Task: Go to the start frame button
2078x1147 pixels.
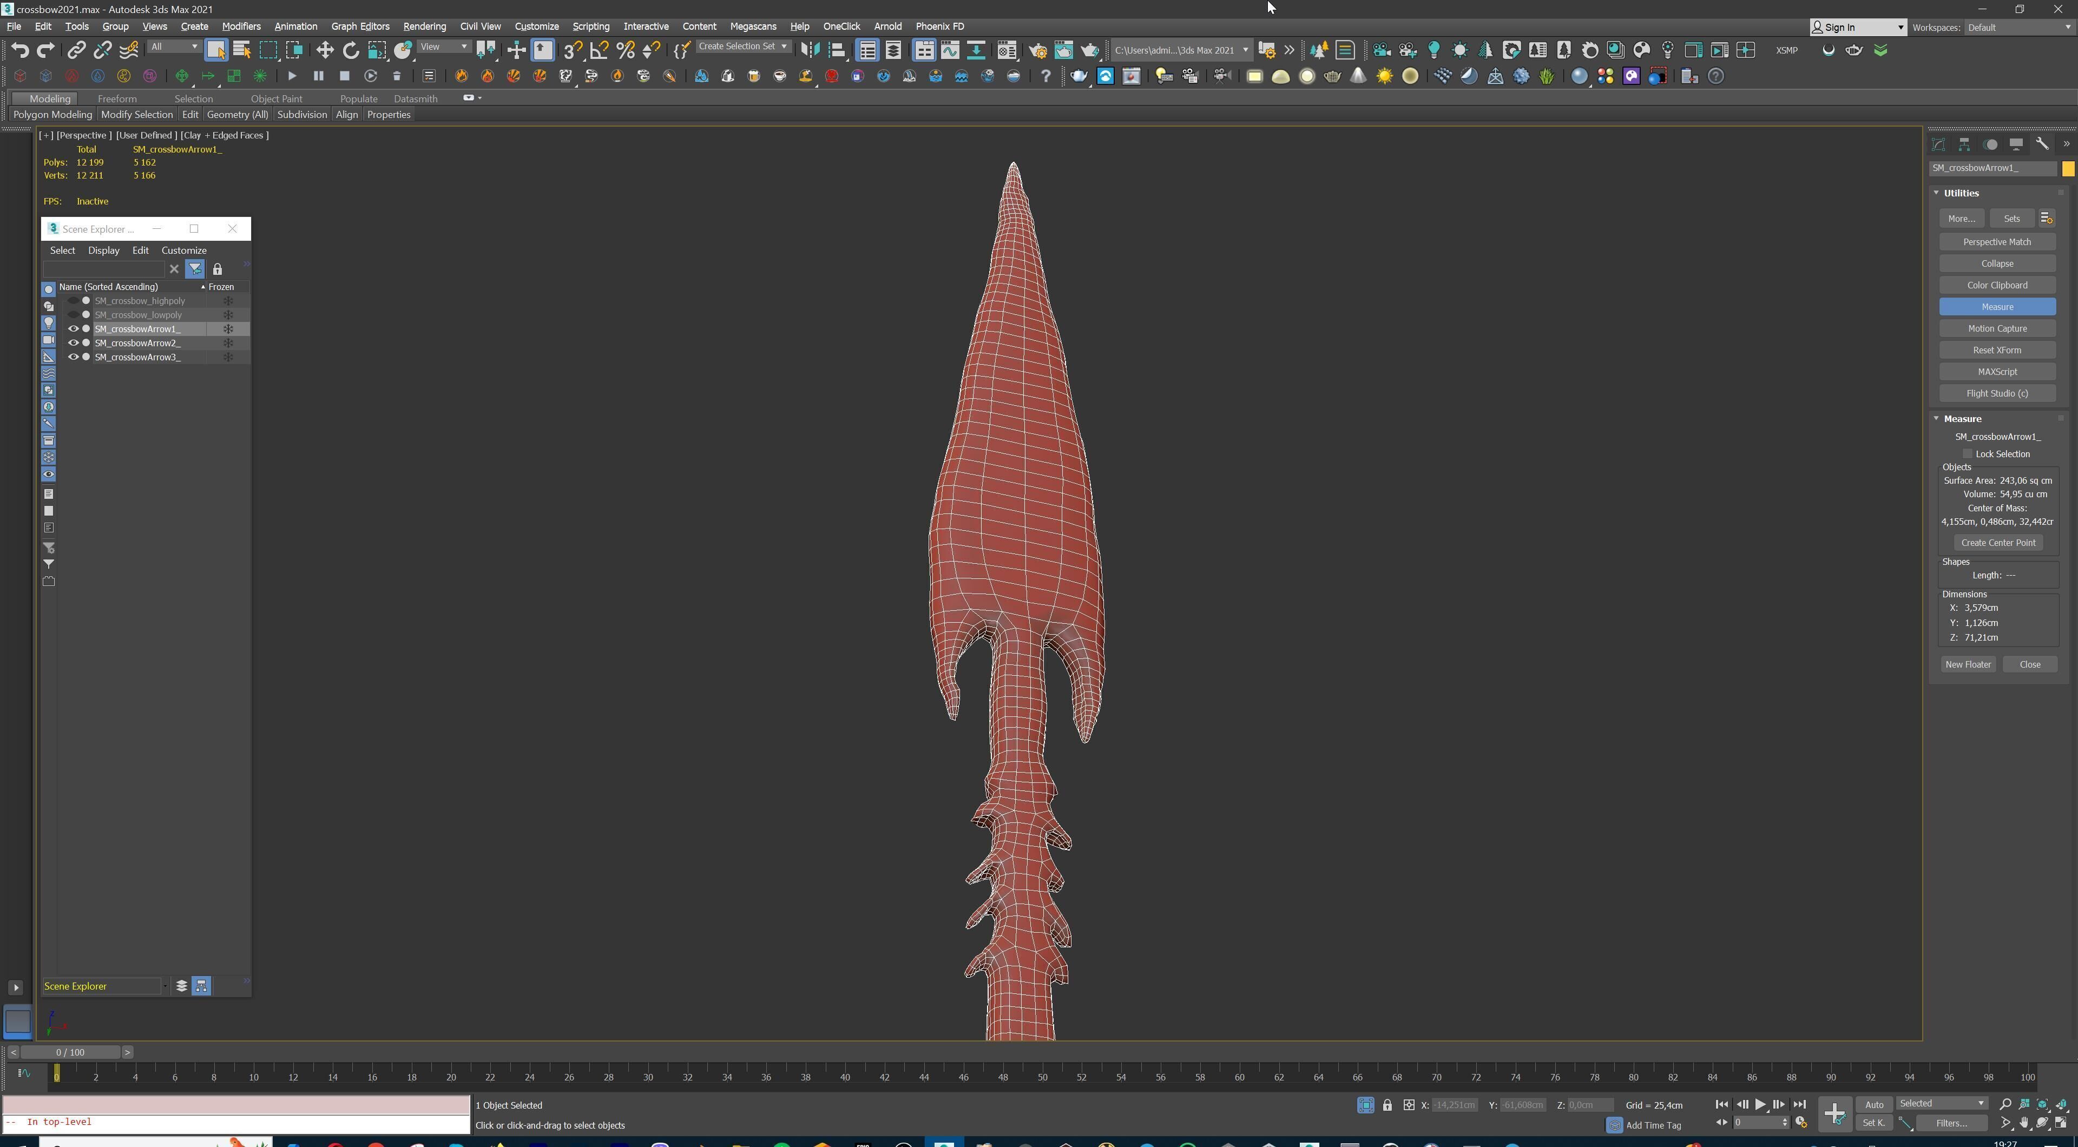Action: coord(1721,1104)
